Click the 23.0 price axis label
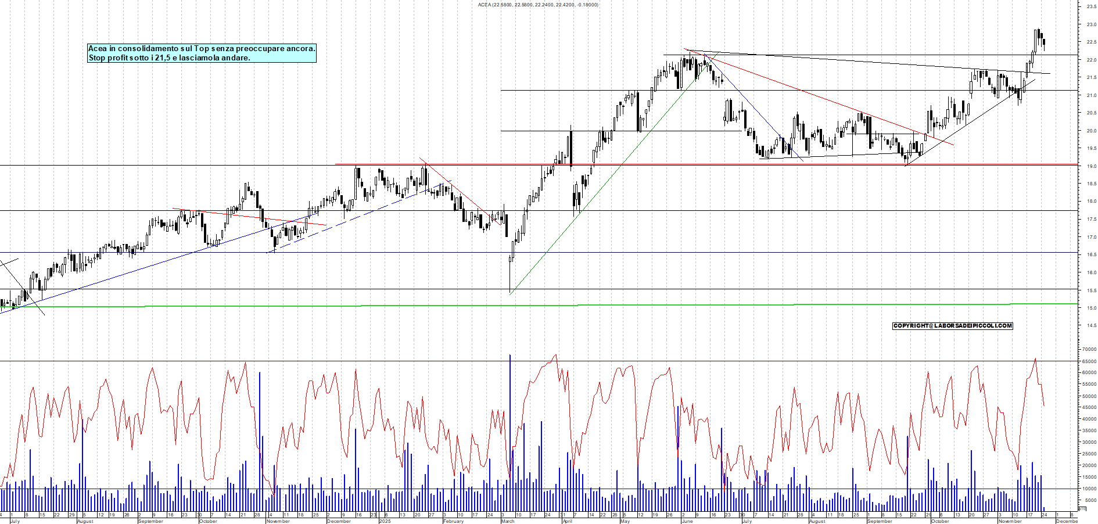The image size is (1098, 524). tap(1090, 25)
